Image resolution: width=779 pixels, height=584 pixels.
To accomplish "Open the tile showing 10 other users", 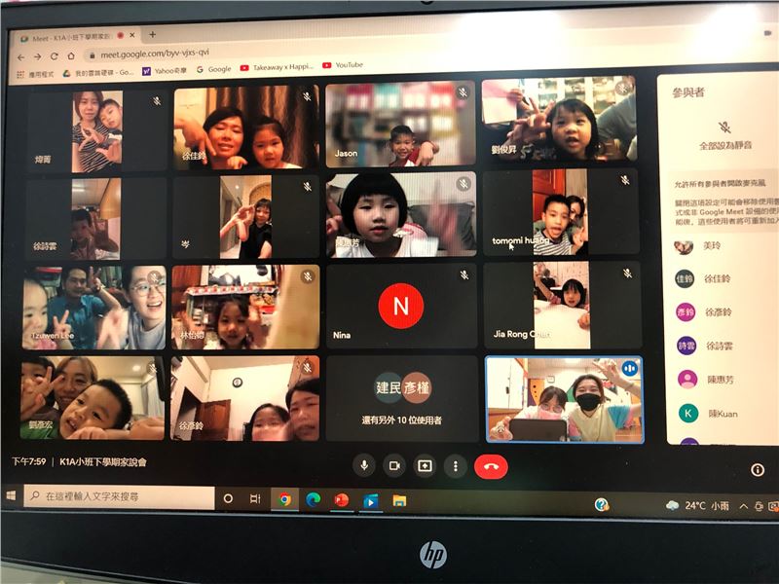I will [401, 397].
